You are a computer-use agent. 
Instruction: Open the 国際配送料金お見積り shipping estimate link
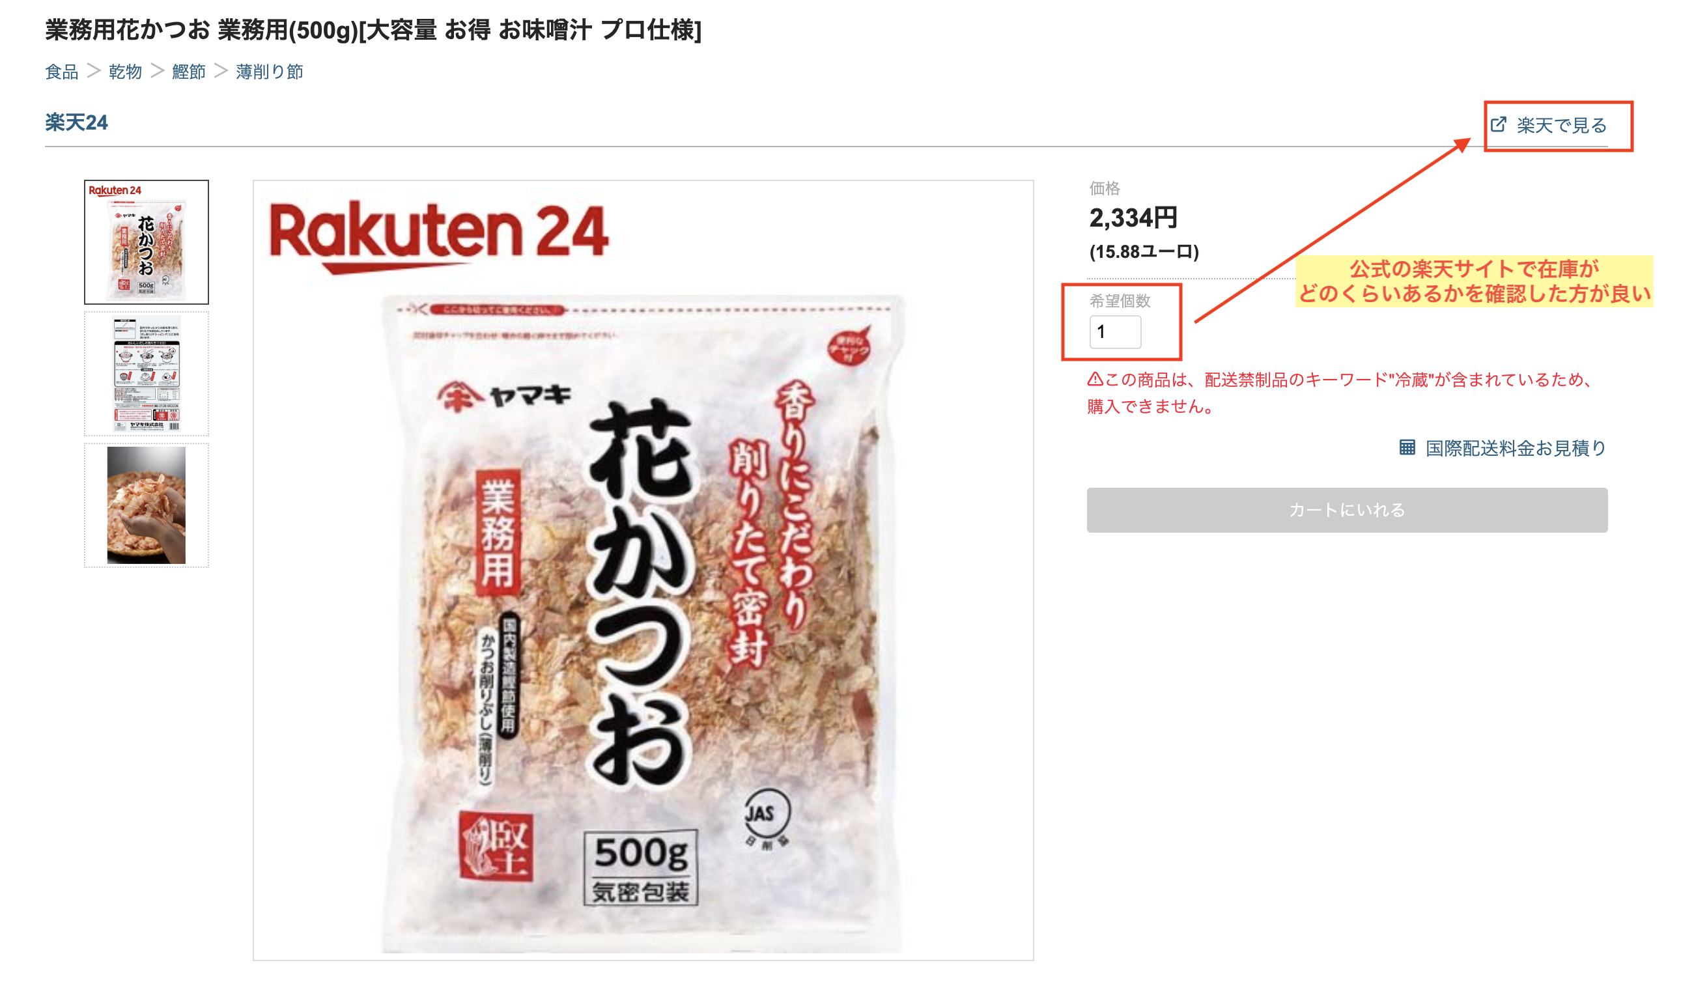[x=1503, y=447]
